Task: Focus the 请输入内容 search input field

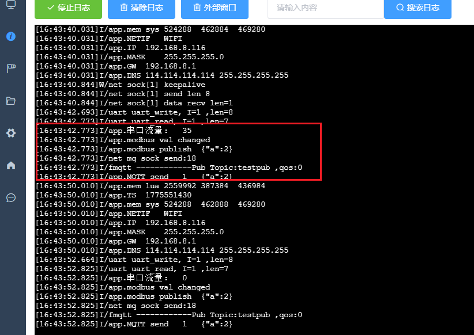Action: [326, 8]
